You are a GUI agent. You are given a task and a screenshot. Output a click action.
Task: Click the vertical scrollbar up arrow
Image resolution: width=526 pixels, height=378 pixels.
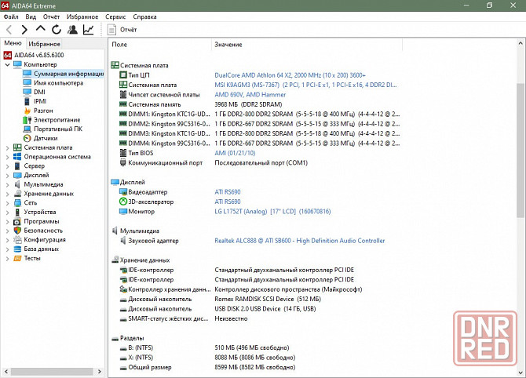click(x=521, y=43)
